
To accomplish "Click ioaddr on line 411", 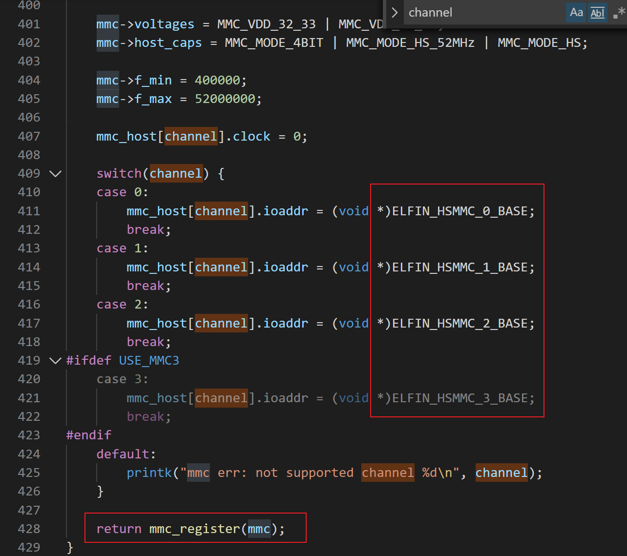I will (286, 211).
